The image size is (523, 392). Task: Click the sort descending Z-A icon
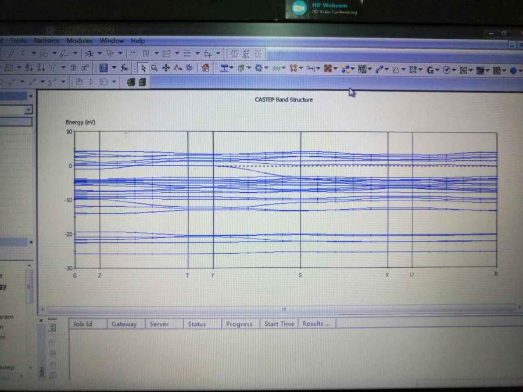(41, 68)
